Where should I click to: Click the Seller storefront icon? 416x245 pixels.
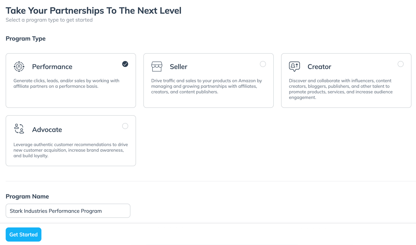tap(157, 67)
